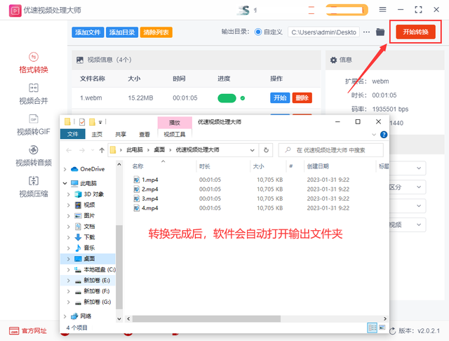Click the 信息 gear icon

(x=333, y=60)
